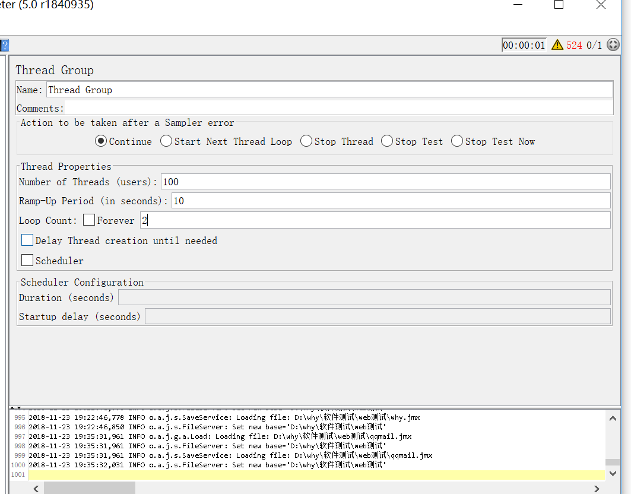Screen dimensions: 631x494
Task: Click the help question mark icon
Action: 4,45
